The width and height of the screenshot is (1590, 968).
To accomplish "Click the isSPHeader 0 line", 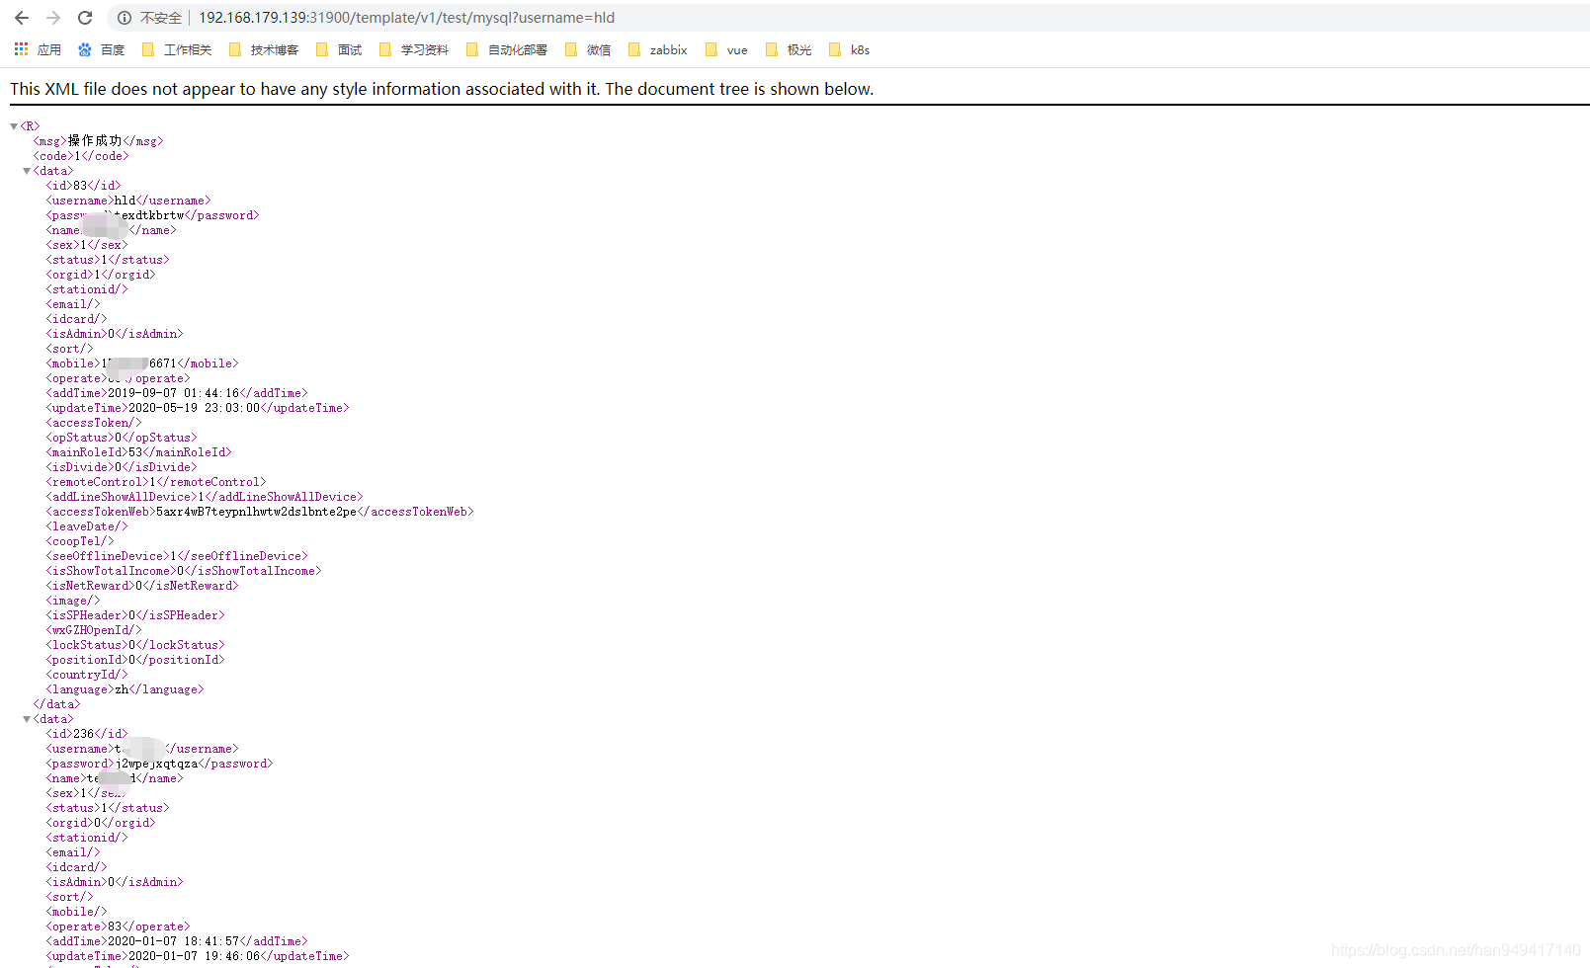I will (135, 615).
